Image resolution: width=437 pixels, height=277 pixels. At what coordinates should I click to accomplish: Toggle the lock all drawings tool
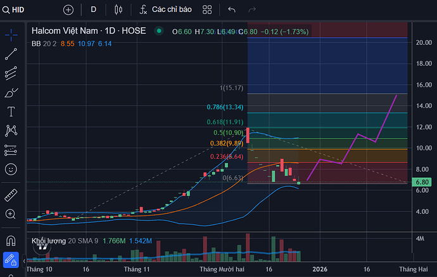tap(11, 259)
